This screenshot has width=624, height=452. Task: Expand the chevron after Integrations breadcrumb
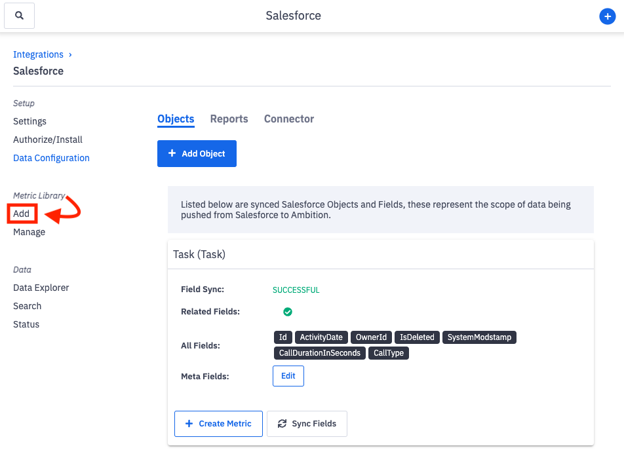coord(70,54)
